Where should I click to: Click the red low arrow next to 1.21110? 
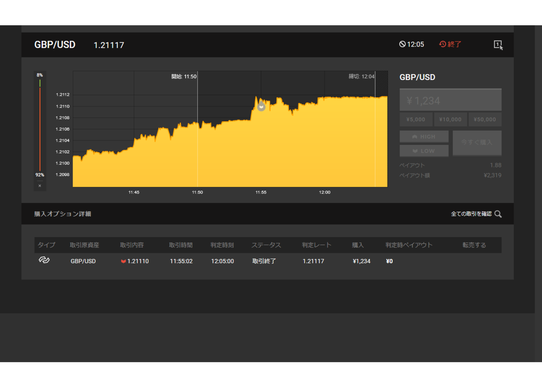(123, 261)
